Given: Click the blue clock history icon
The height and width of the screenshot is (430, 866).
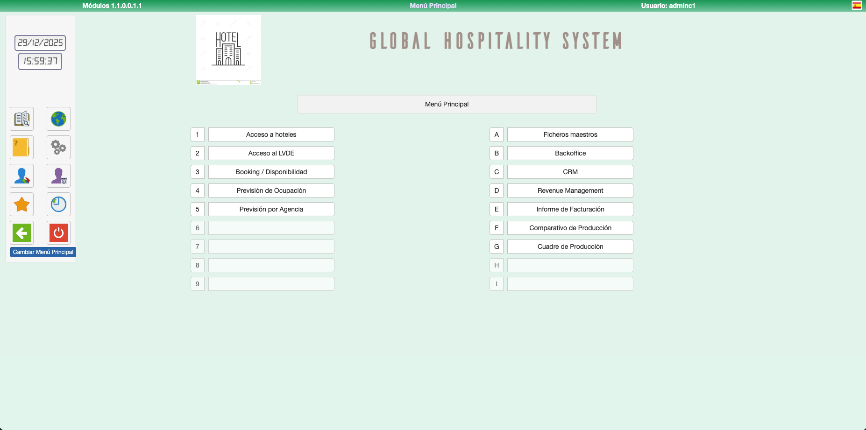Looking at the screenshot, I should point(58,204).
